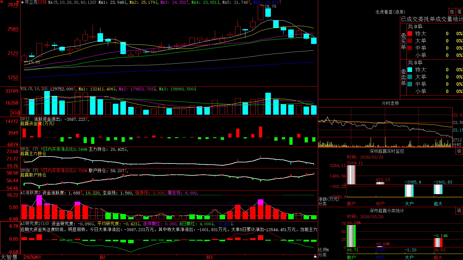Click the 超大 bar valued -1601.83

438,189
